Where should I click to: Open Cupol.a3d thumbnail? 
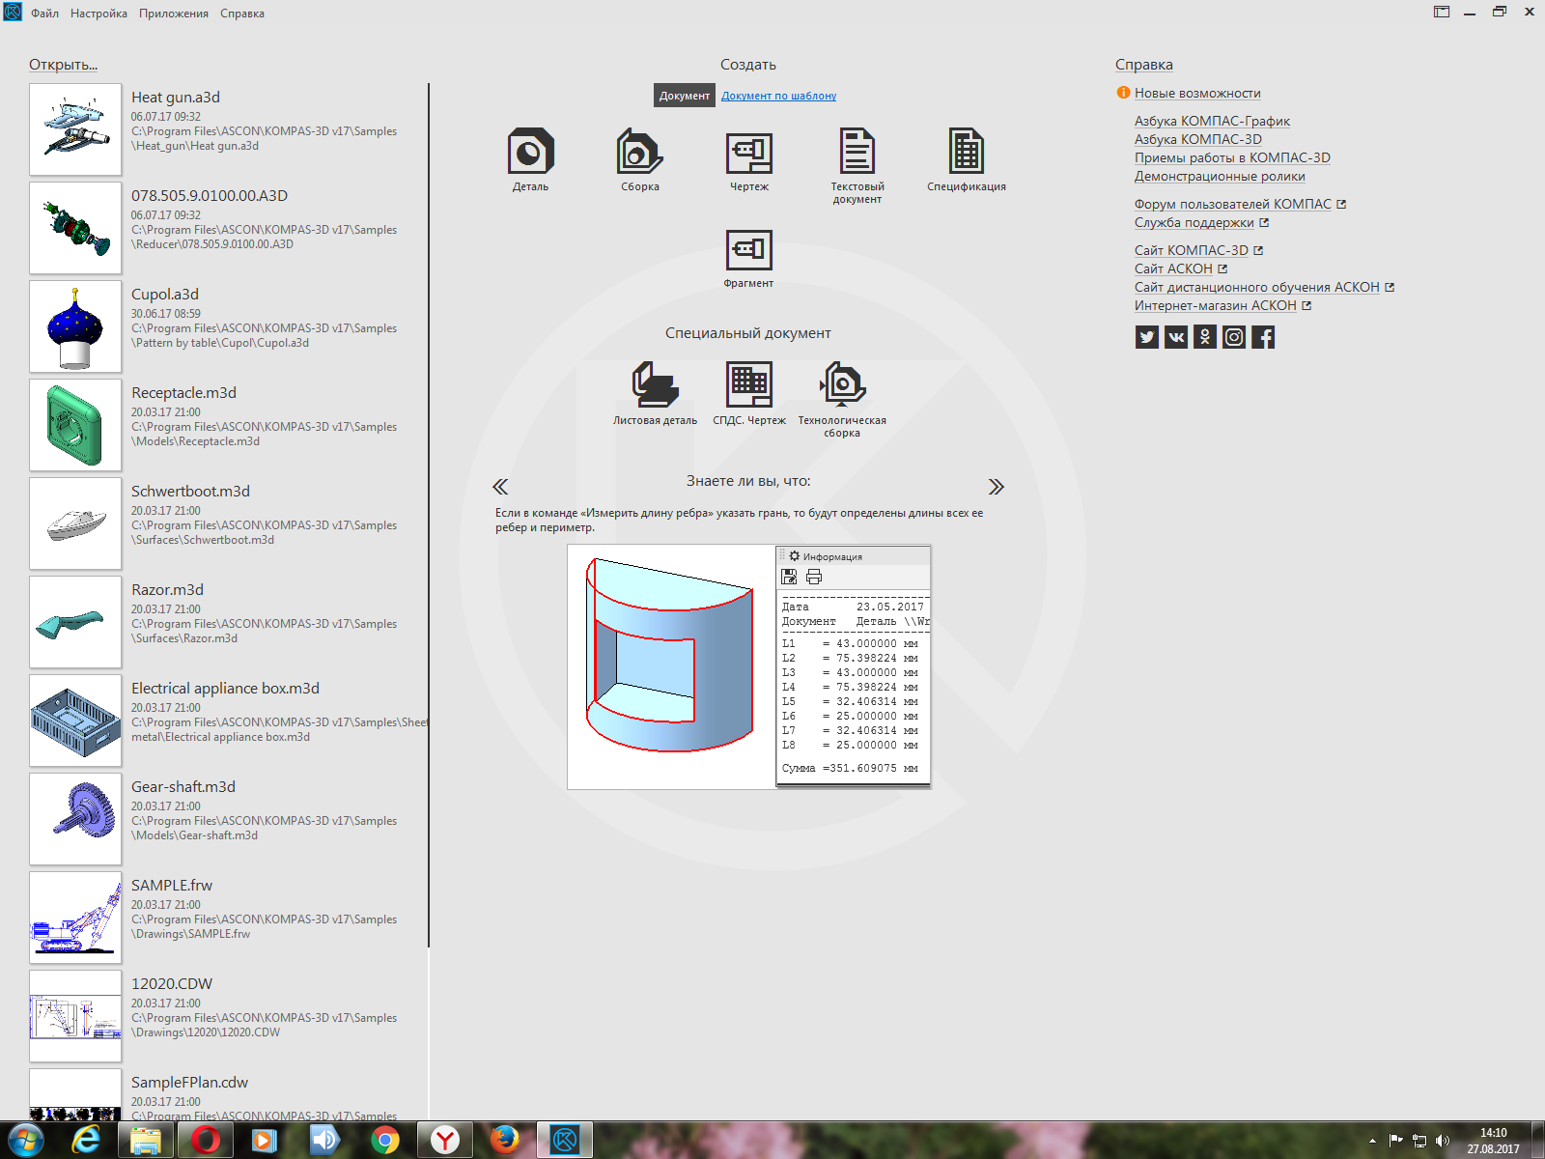(75, 326)
